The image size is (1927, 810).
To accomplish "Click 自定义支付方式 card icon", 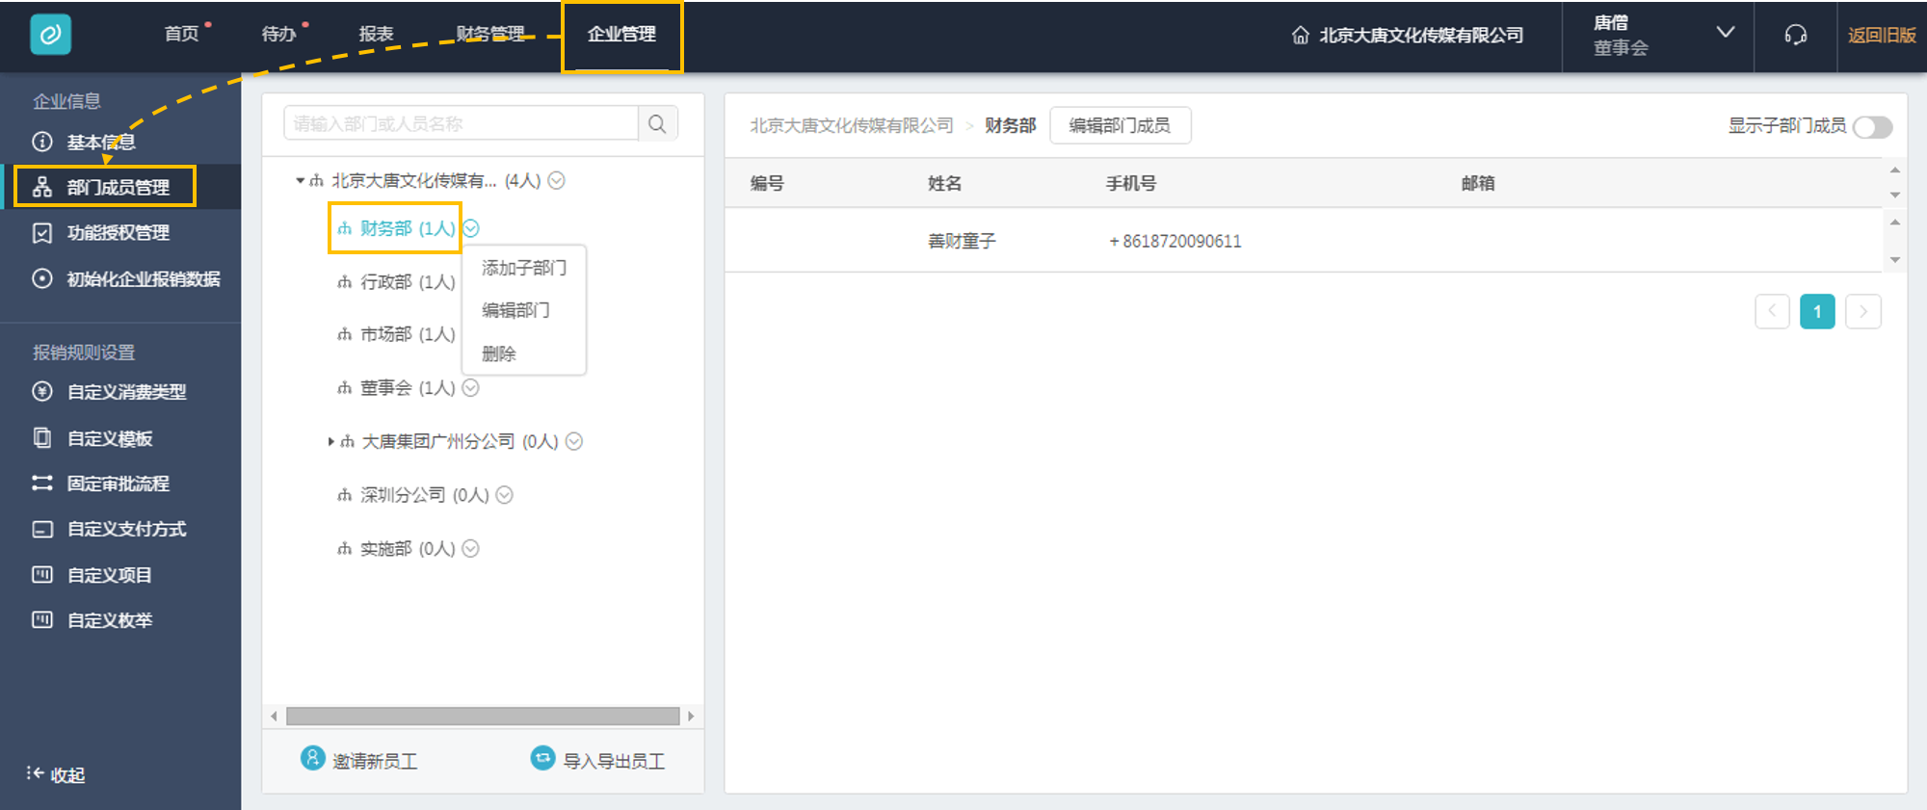I will [42, 530].
